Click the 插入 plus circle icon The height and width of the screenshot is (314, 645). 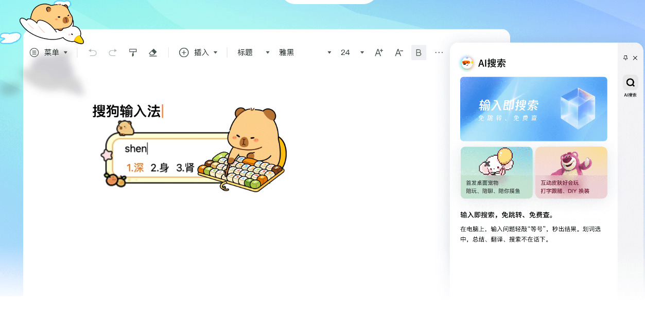click(184, 52)
